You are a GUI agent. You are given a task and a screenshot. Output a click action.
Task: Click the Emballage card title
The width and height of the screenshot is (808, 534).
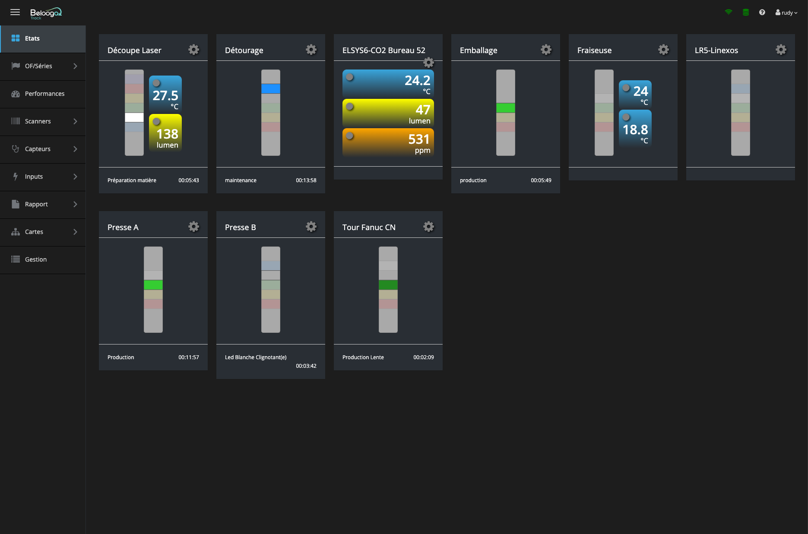pos(478,51)
